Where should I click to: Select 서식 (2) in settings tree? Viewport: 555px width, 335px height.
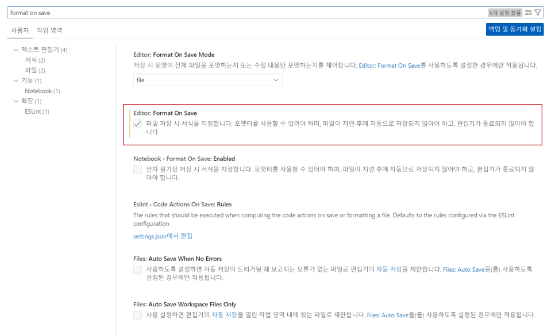coord(35,60)
